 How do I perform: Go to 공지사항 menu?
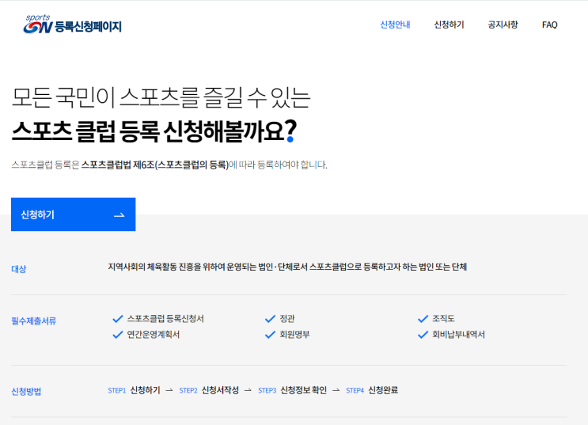503,25
